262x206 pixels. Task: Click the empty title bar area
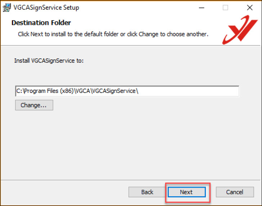coord(137,8)
